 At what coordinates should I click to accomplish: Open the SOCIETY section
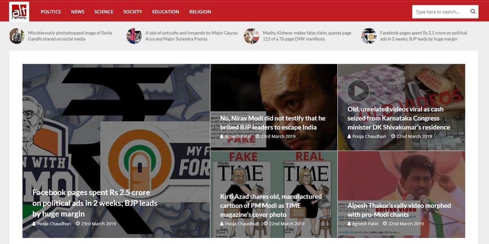(x=132, y=12)
